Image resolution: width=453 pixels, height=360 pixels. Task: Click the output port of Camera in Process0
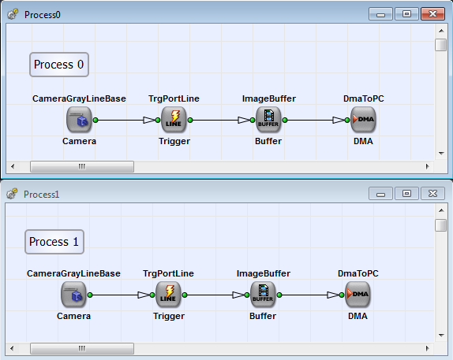(95, 120)
